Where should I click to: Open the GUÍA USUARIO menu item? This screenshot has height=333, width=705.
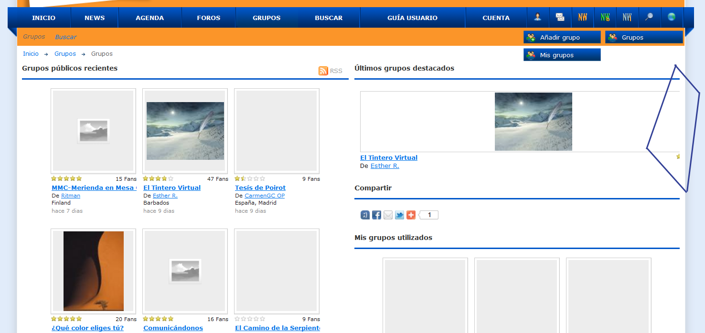click(412, 18)
